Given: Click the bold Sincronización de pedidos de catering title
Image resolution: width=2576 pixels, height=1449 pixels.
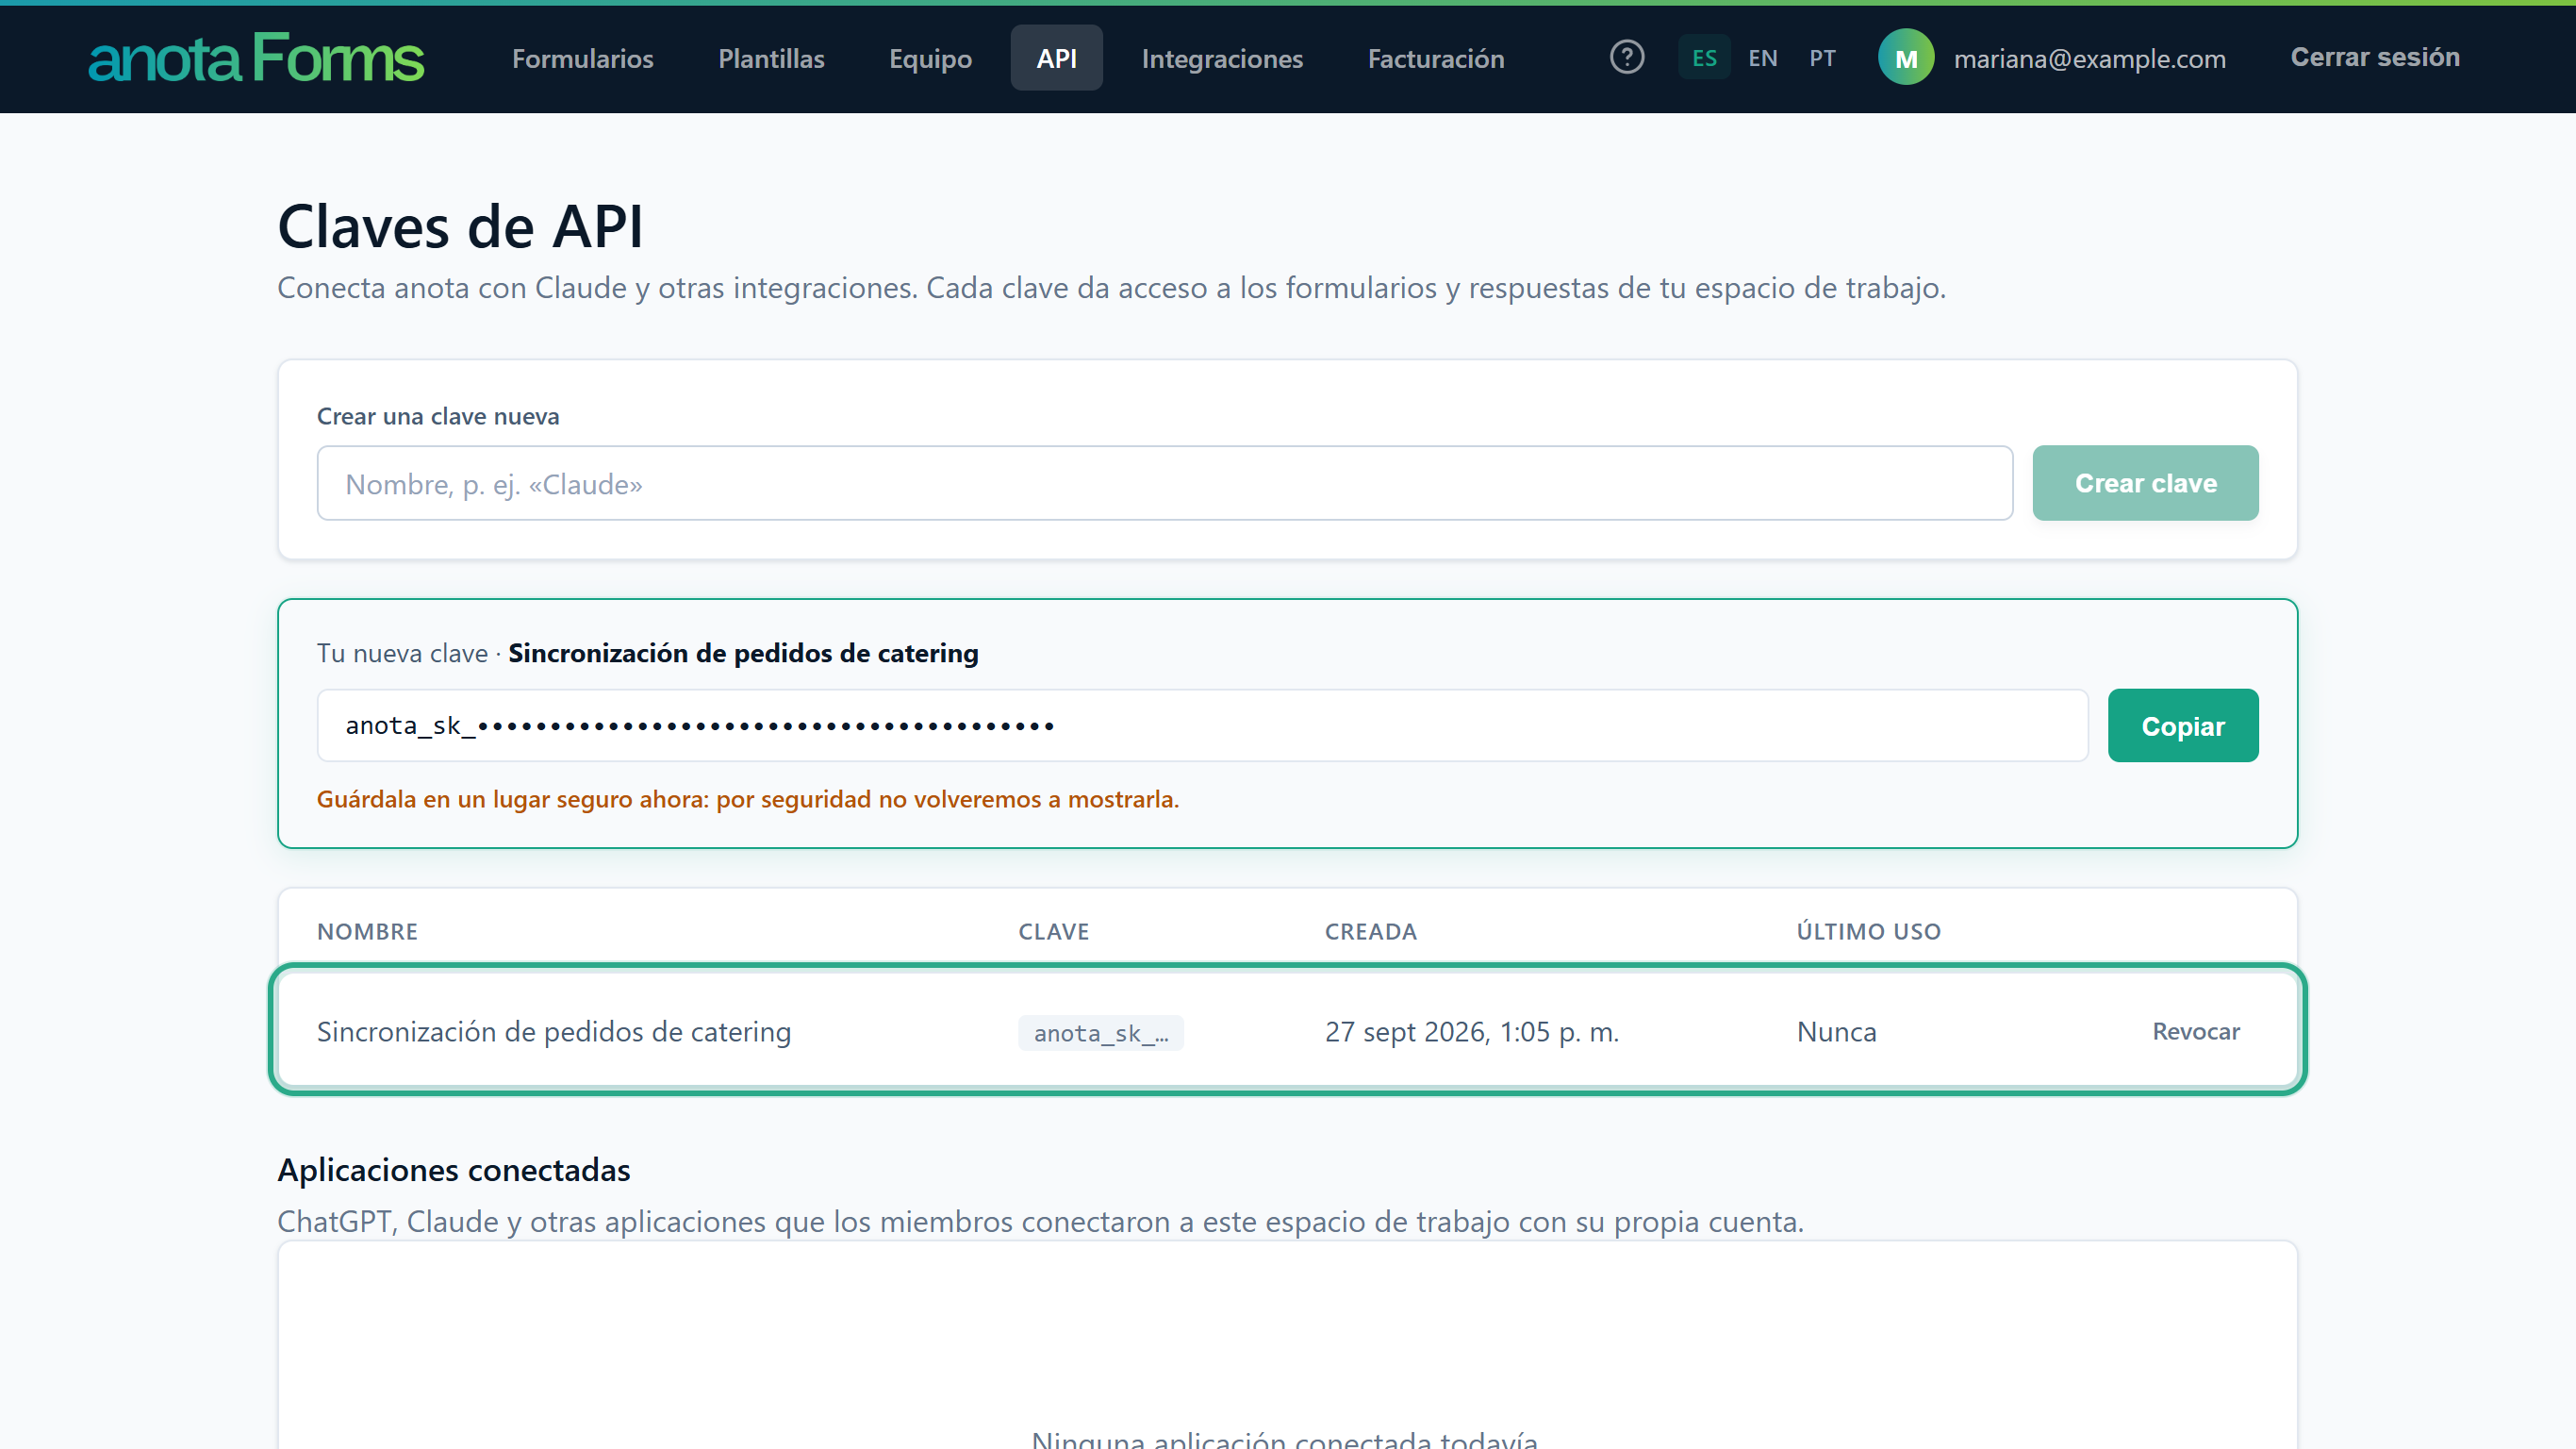Looking at the screenshot, I should coord(743,653).
